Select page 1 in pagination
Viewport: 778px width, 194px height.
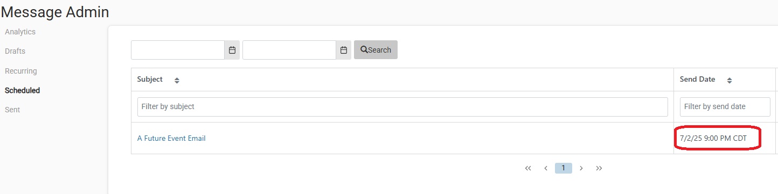pyautogui.click(x=564, y=168)
